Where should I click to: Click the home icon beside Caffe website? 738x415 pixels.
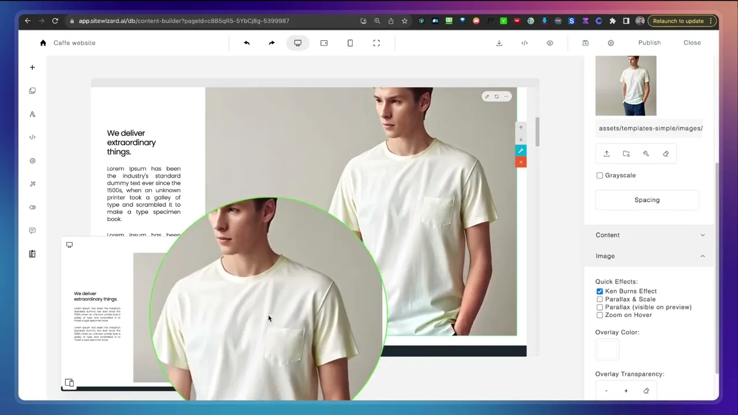click(x=43, y=43)
